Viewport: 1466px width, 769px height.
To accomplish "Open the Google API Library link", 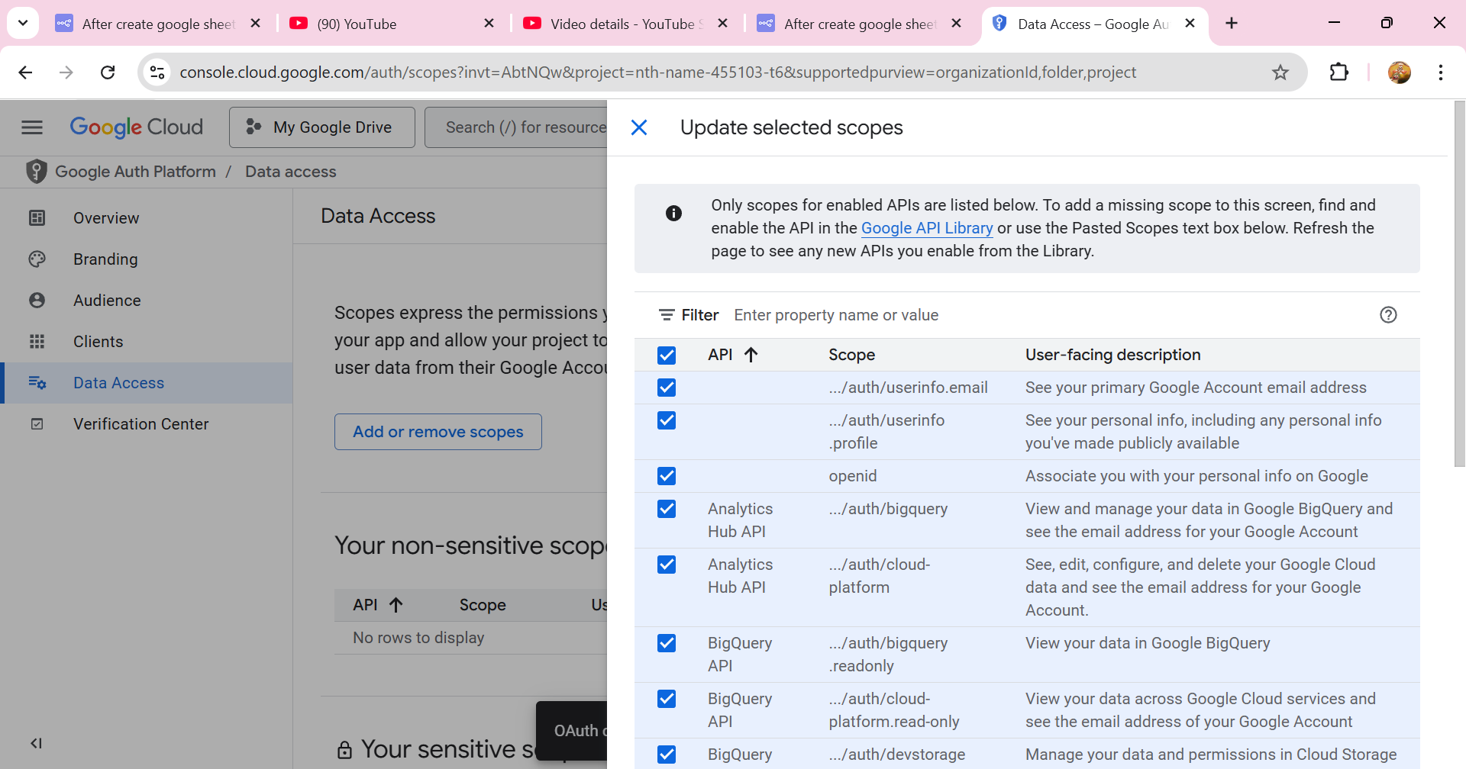I will [x=927, y=228].
